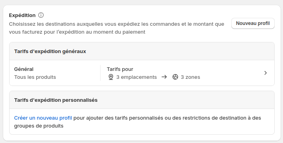Follow the Créer un nouveau profil link
Viewport: 283px width, 143px height.
click(43, 118)
